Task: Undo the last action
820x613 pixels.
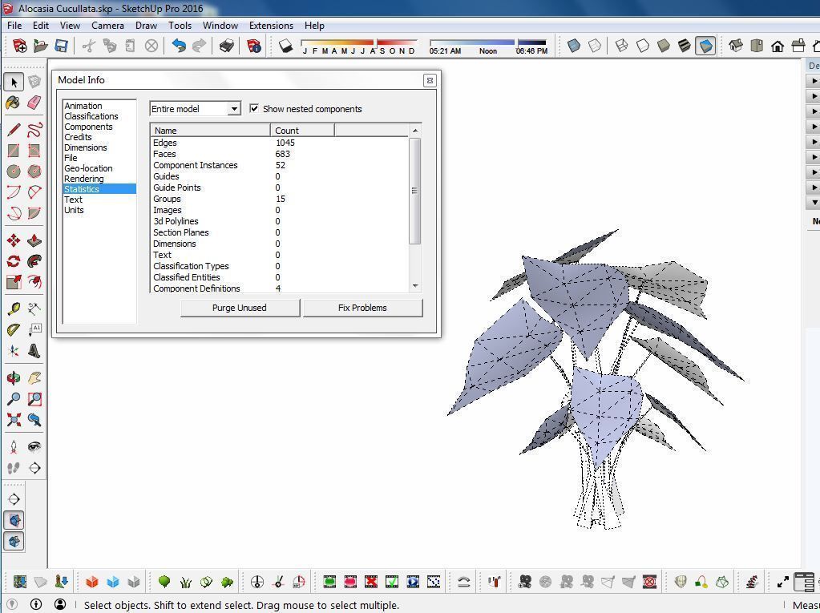Action: (x=179, y=46)
